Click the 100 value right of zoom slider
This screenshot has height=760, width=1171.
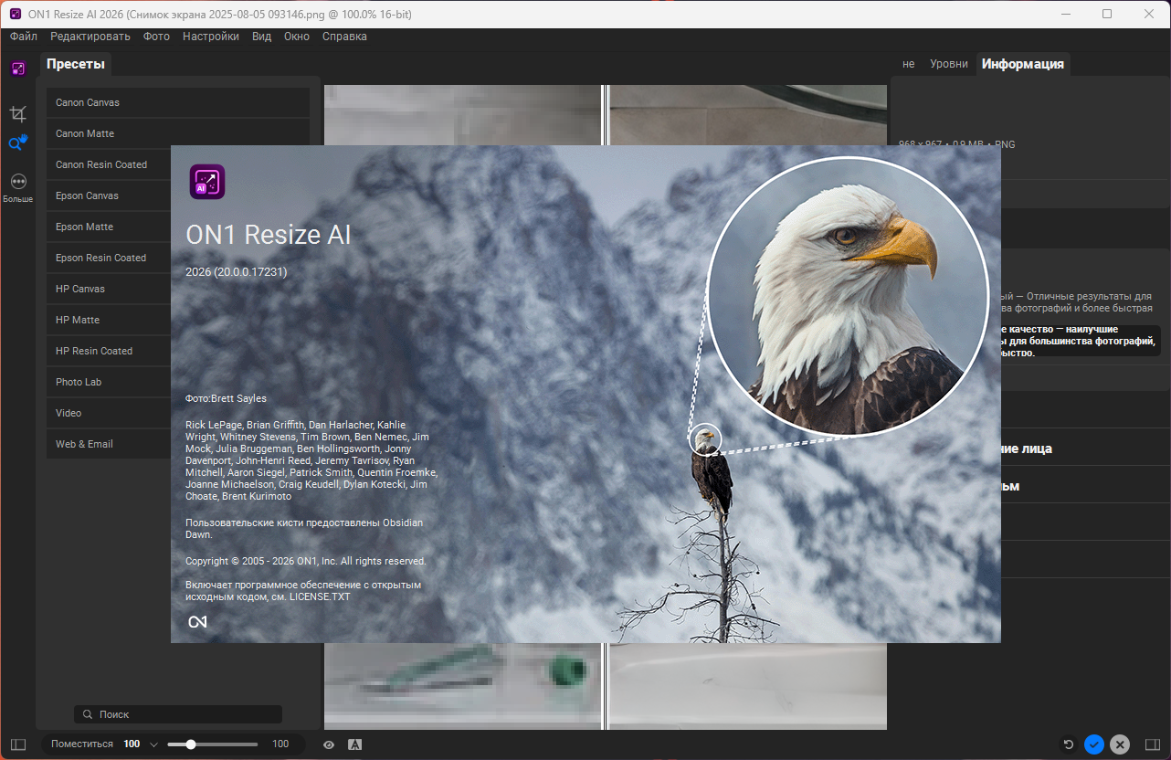[x=280, y=744]
